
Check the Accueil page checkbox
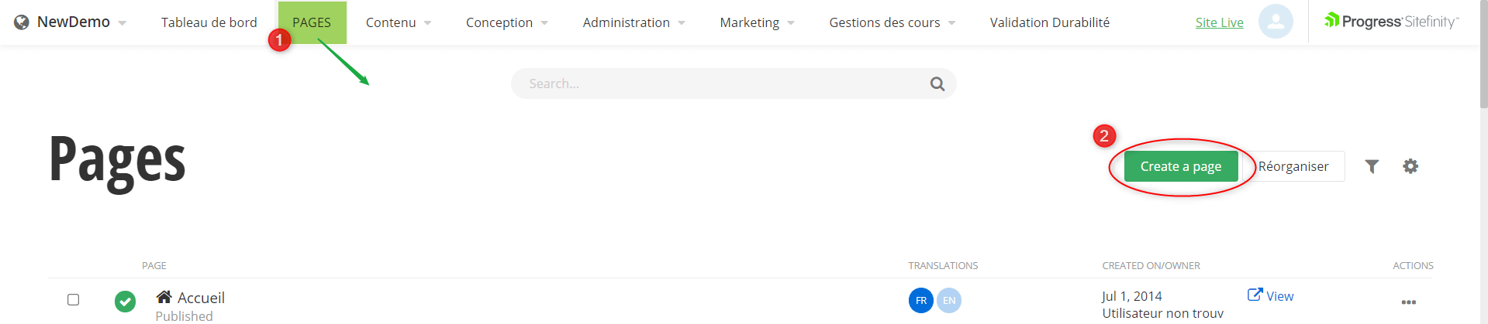pyautogui.click(x=74, y=299)
